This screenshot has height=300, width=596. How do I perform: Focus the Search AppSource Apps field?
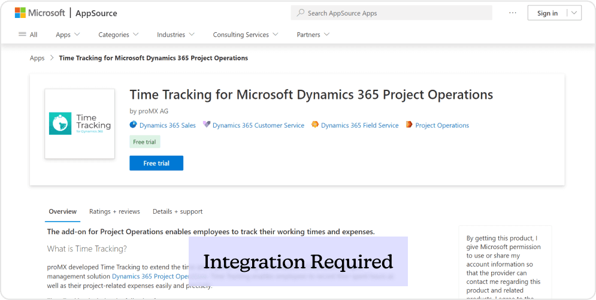pyautogui.click(x=392, y=13)
